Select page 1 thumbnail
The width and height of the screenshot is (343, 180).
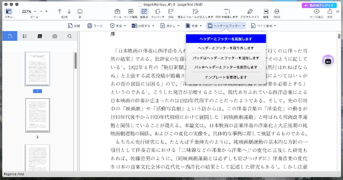pyautogui.click(x=38, y=69)
